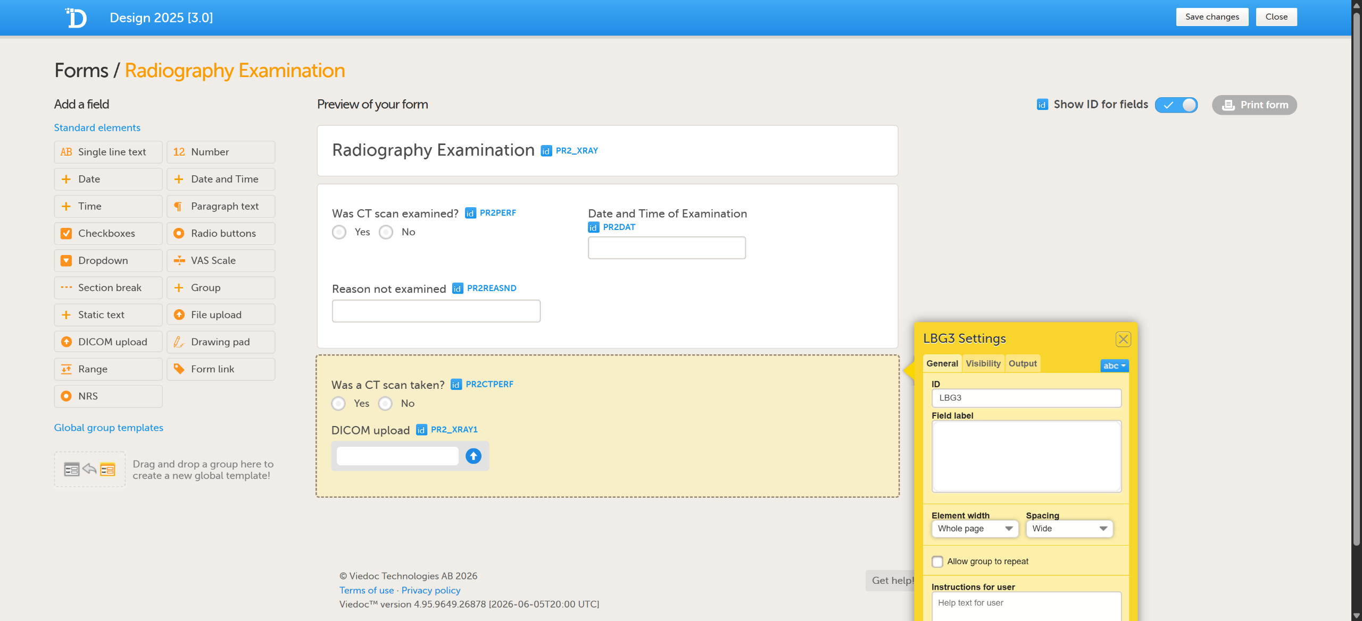Click the PR2DAT field ID label
The image size is (1362, 621).
[x=619, y=227]
